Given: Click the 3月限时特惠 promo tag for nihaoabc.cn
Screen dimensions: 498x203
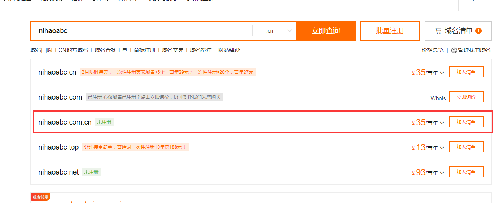Looking at the screenshot, I should tap(168, 72).
